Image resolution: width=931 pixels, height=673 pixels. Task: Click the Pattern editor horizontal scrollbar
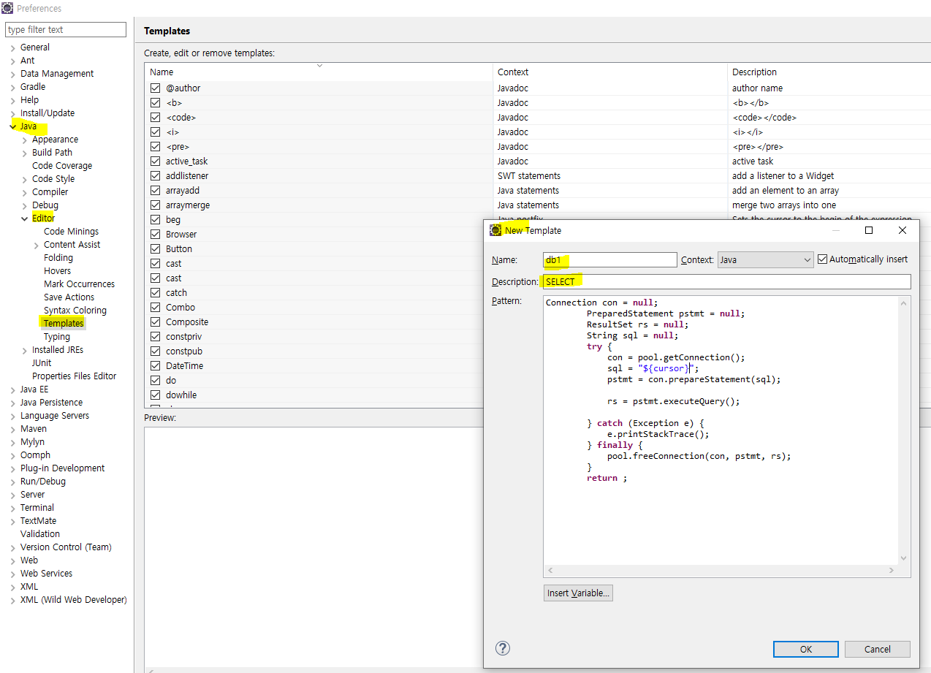click(x=721, y=570)
